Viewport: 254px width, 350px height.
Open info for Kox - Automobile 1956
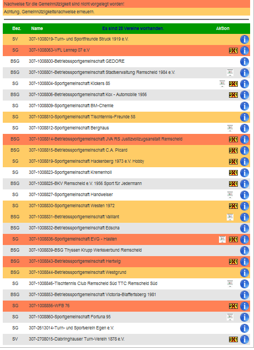pos(245,95)
